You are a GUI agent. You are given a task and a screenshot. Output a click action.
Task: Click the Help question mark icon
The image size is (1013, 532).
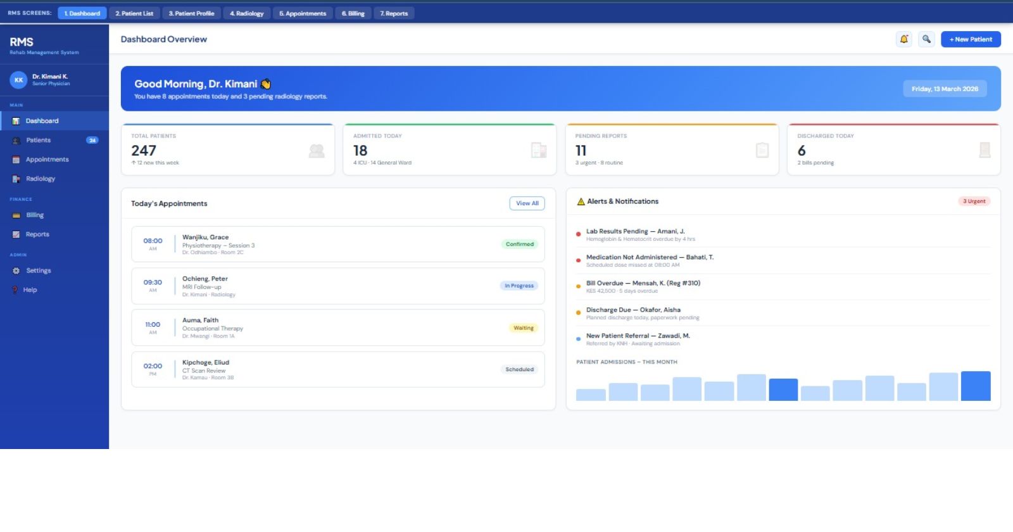pos(16,290)
